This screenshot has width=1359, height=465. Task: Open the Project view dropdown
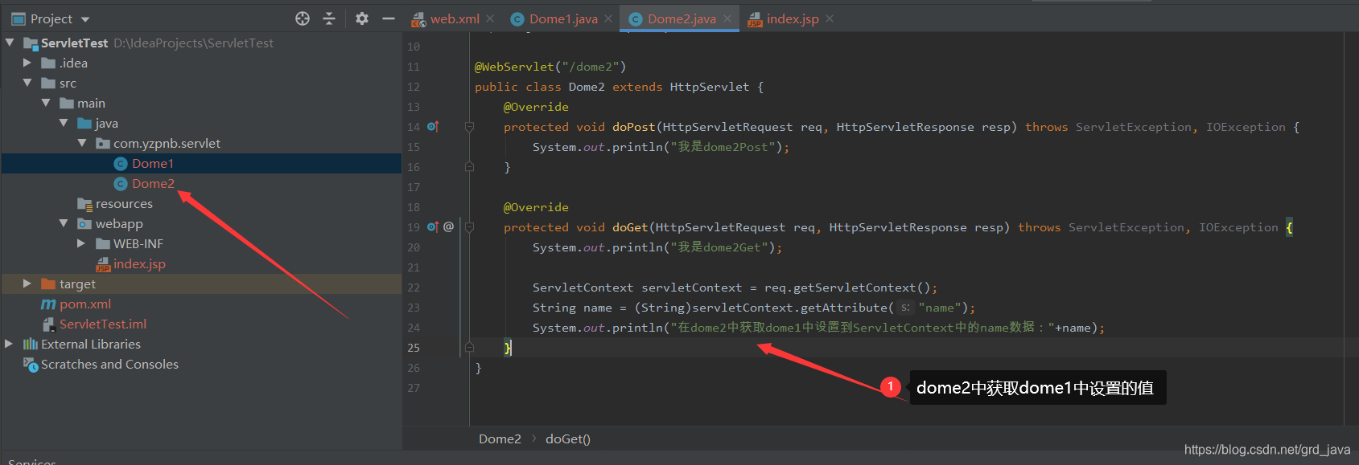(x=85, y=19)
